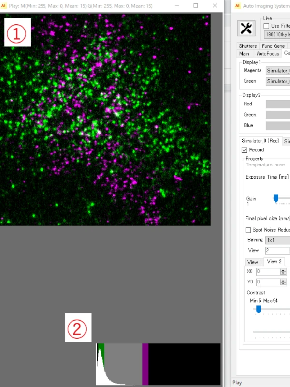Switch to the Shutters tab
Image resolution: width=290 pixels, height=387 pixels.
248,46
